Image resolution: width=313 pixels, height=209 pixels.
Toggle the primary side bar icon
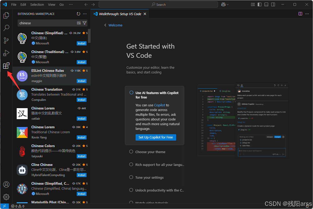(260, 4)
